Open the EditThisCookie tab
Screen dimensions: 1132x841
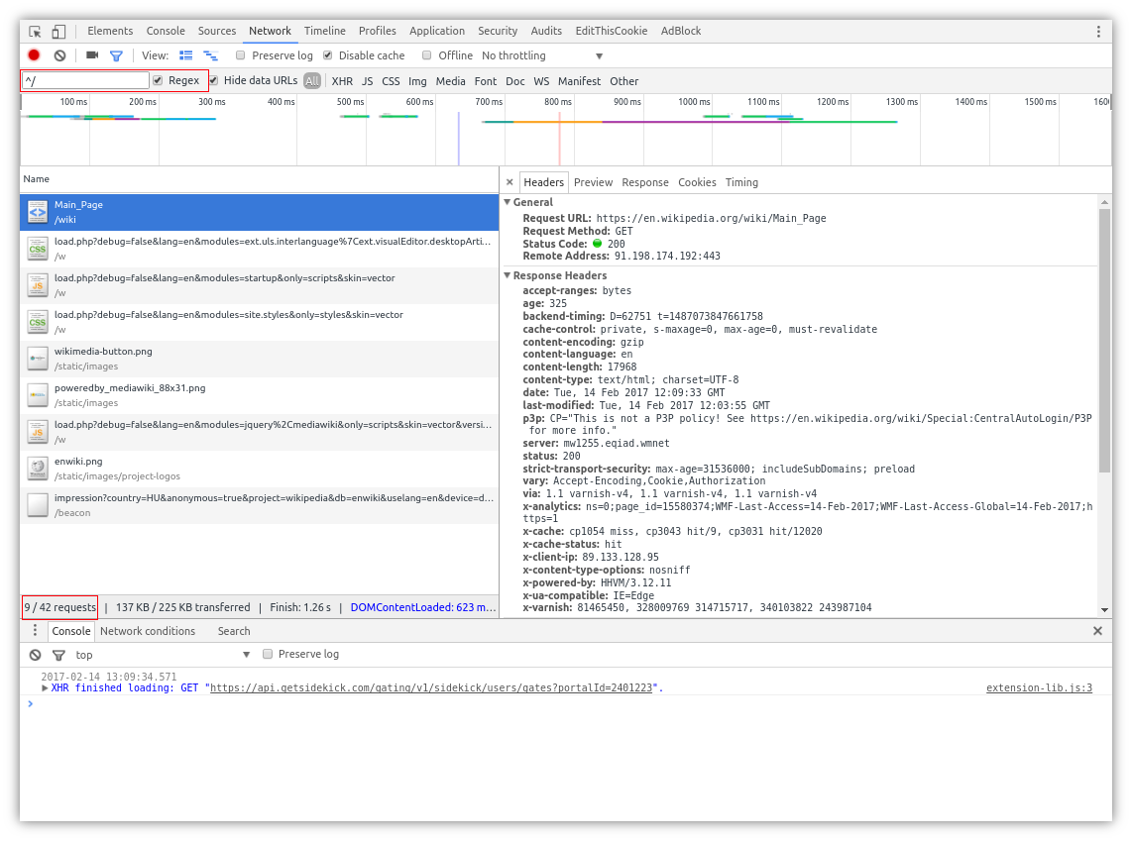[611, 31]
